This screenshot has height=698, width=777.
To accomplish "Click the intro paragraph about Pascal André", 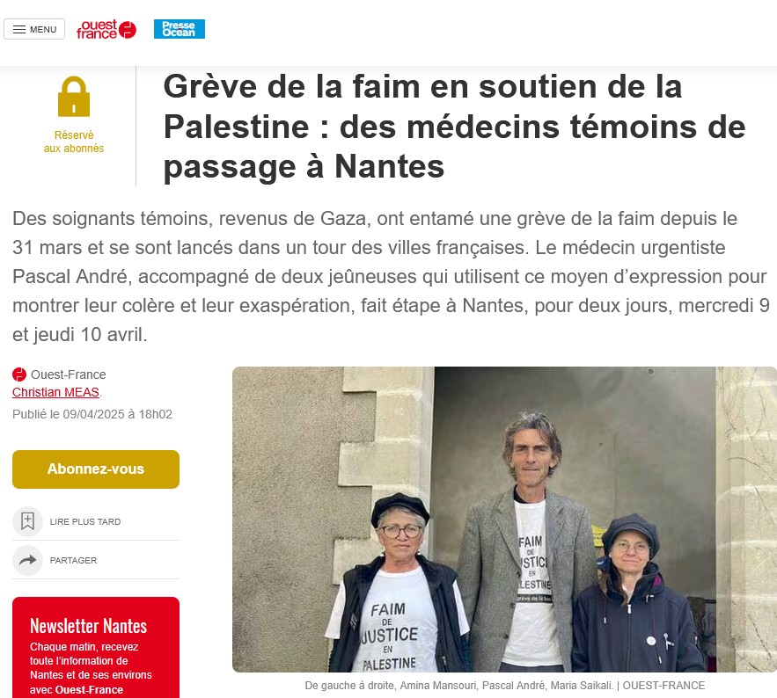I will (x=391, y=277).
